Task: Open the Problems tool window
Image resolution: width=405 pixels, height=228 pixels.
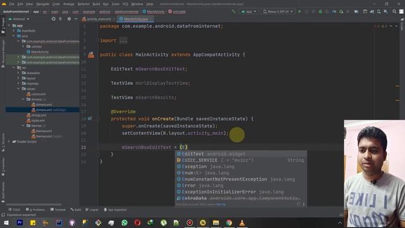Action: tap(35, 210)
